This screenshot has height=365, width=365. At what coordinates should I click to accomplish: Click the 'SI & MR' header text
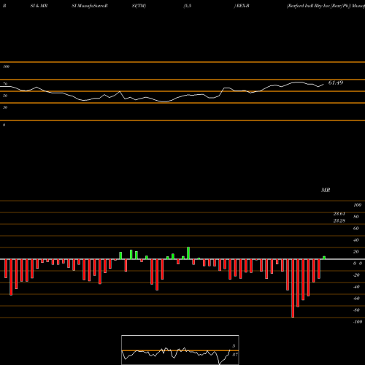(39, 6)
